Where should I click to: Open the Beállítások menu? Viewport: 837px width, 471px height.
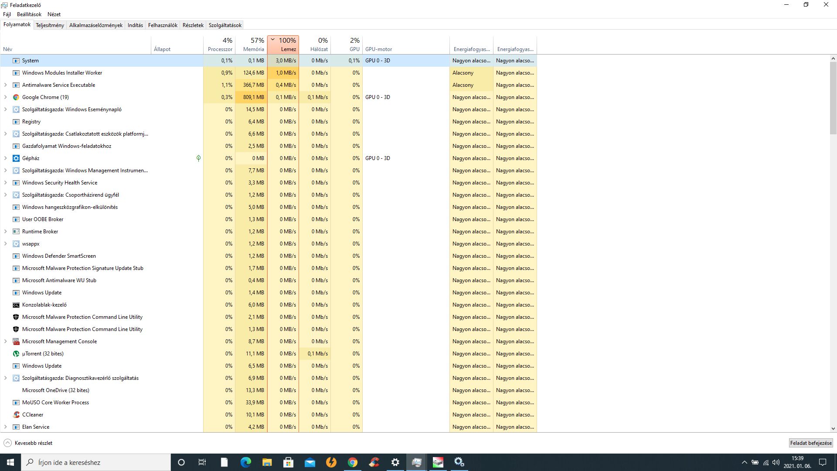tap(29, 14)
